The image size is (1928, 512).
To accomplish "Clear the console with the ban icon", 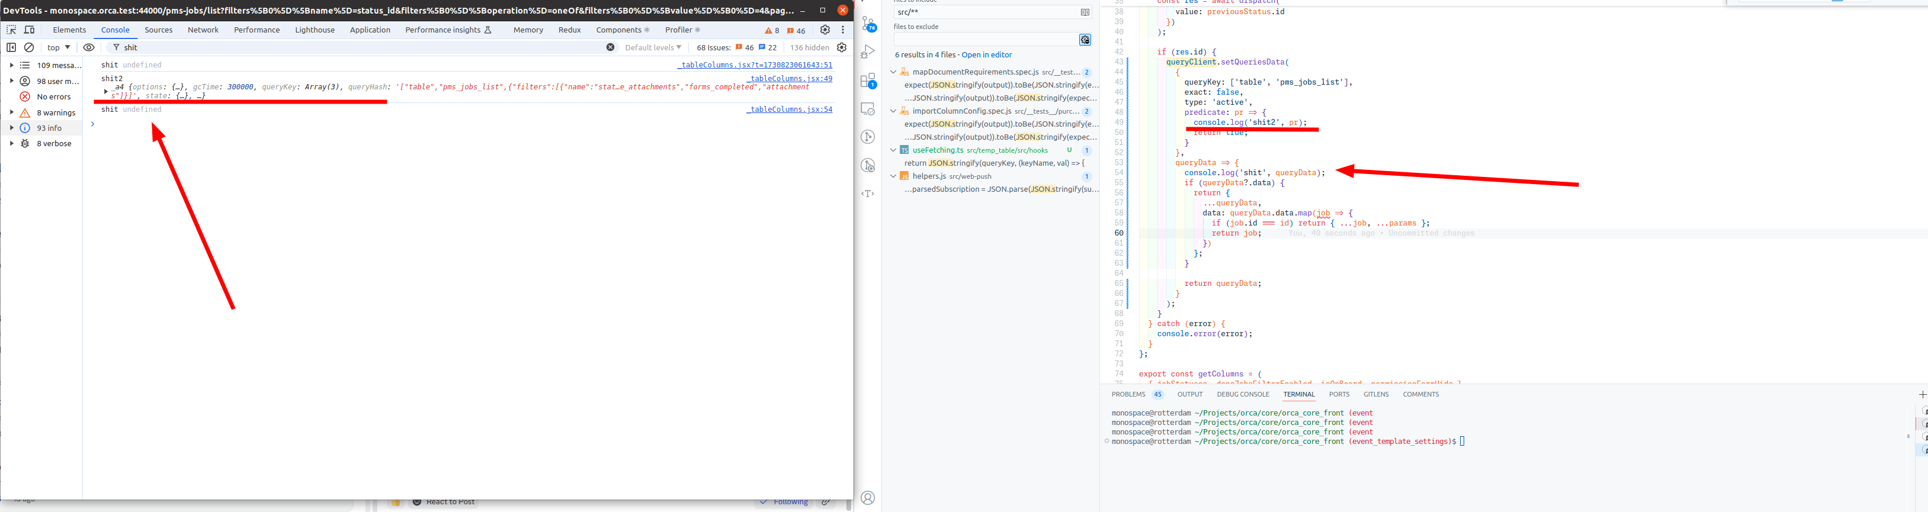I will (x=29, y=47).
